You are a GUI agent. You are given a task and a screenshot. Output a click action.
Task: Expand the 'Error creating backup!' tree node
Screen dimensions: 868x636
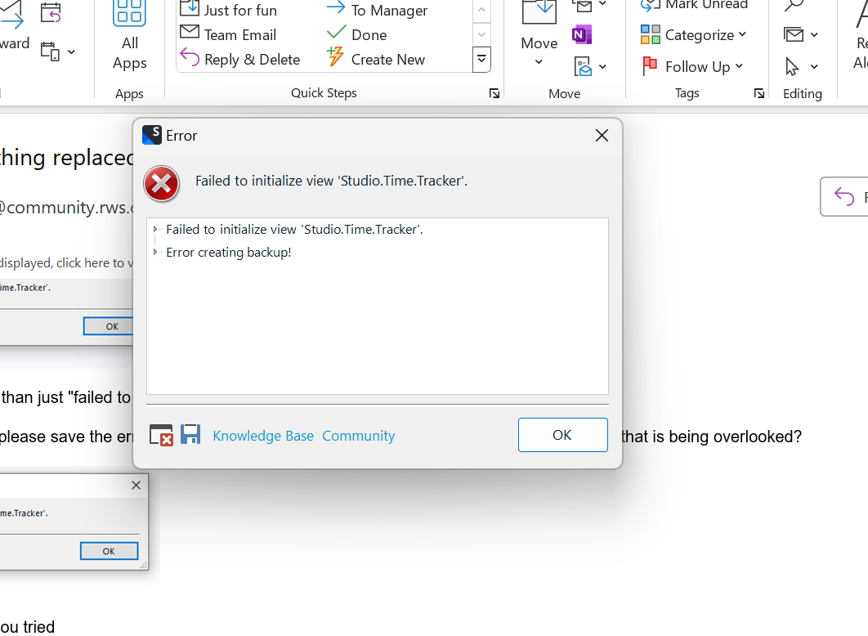pos(155,252)
